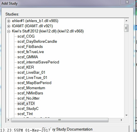Click the scsf_internalSavePeriod study
Viewport: 137px width, 132px height.
(x=38, y=62)
